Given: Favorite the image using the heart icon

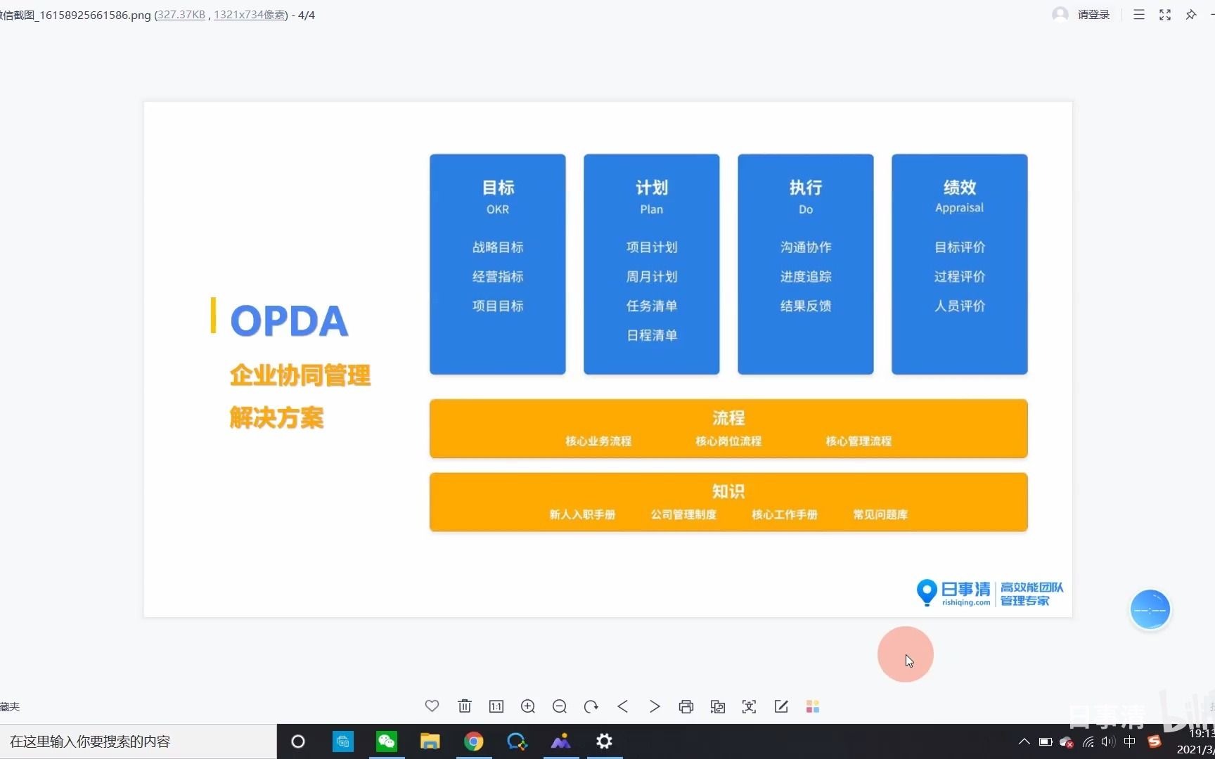Looking at the screenshot, I should [x=432, y=706].
